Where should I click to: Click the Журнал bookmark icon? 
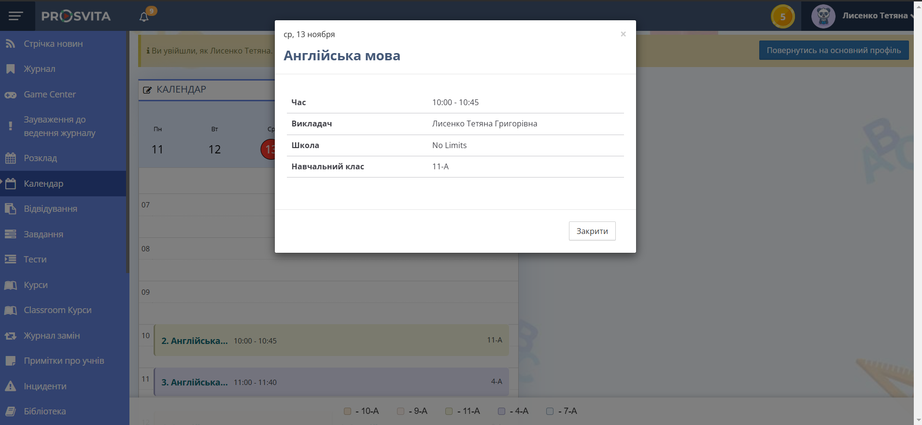click(x=11, y=69)
